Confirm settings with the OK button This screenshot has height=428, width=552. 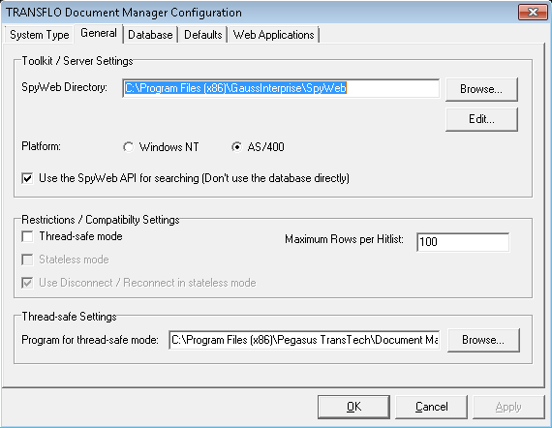(353, 407)
